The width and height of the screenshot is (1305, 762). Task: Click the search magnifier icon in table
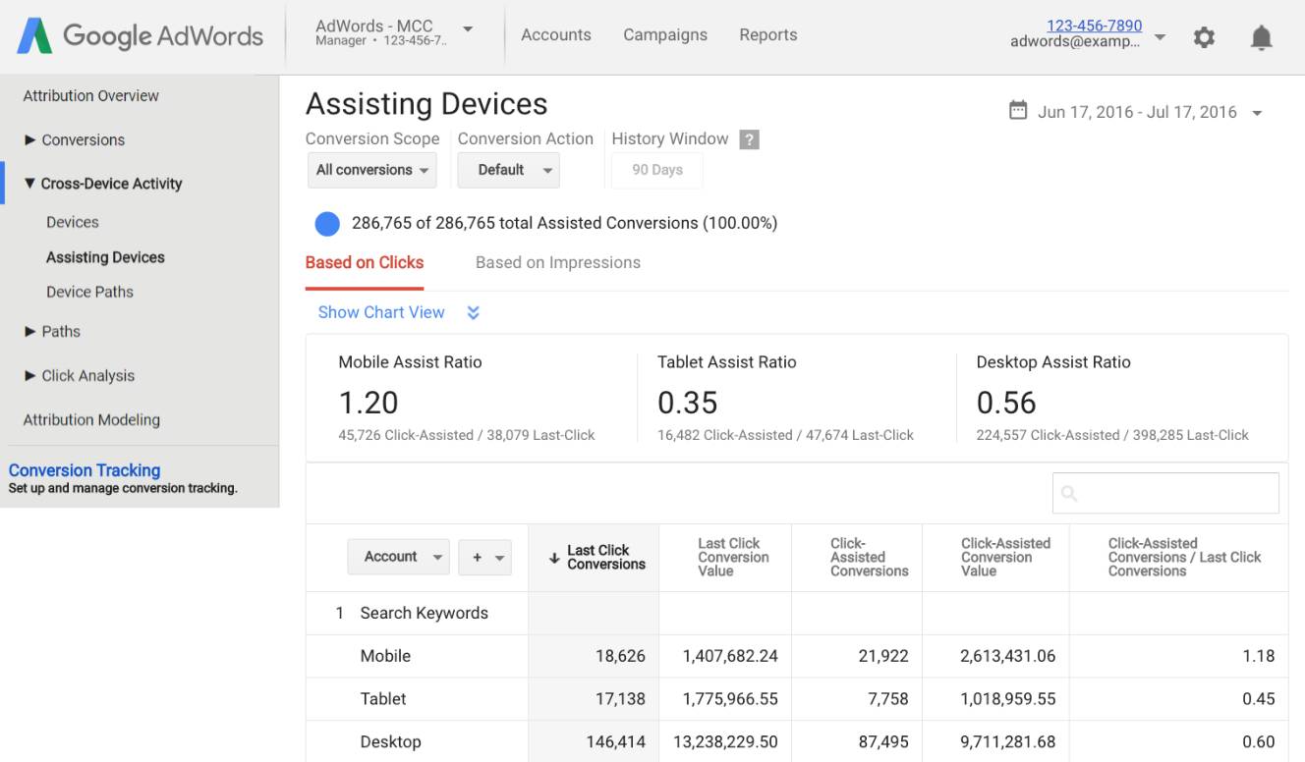[x=1070, y=493]
